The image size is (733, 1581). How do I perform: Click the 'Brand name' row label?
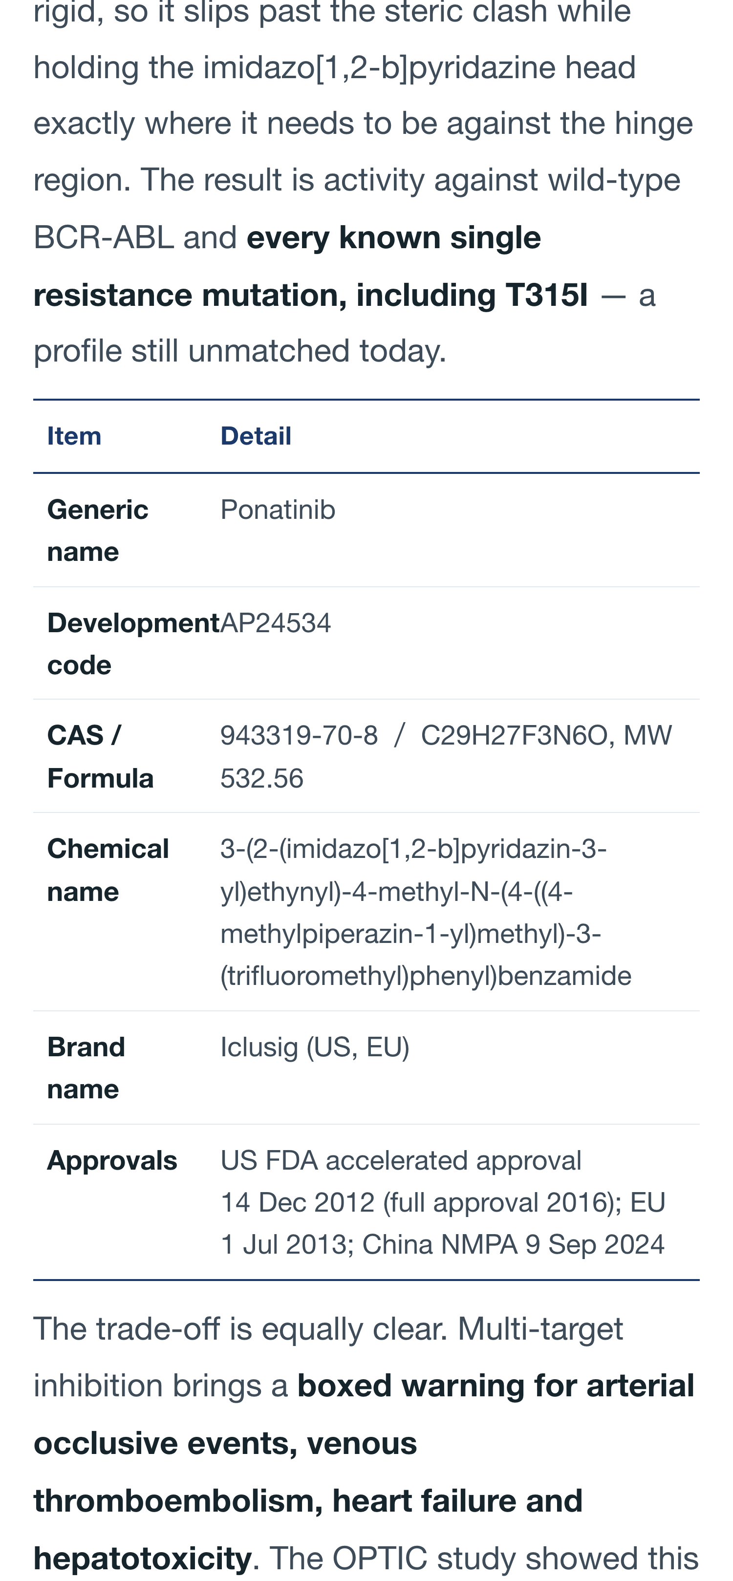tap(86, 1068)
